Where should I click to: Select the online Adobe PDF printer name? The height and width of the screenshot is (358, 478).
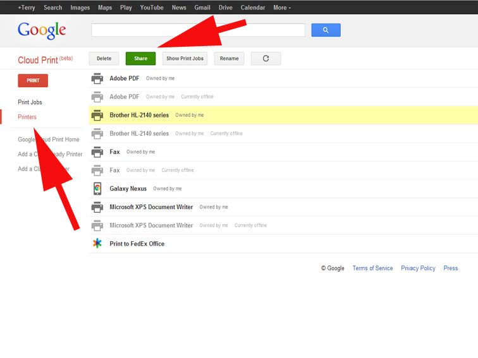point(125,78)
